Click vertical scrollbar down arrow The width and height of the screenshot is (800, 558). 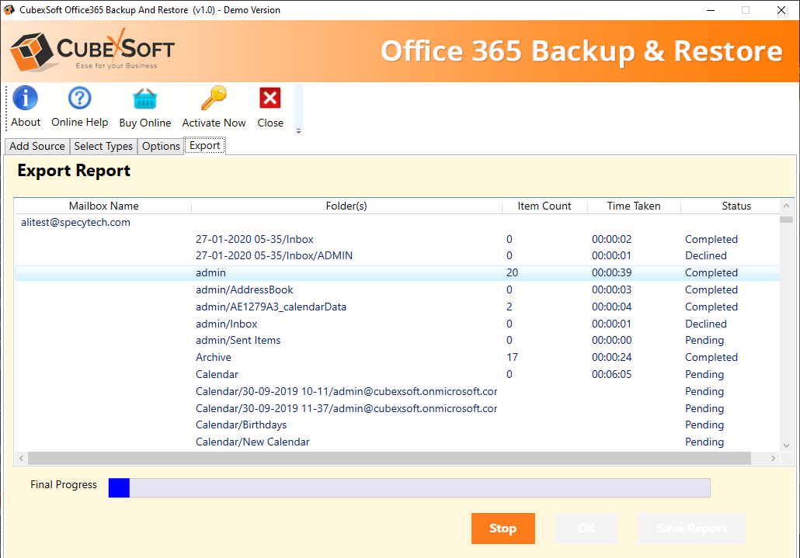point(786,445)
